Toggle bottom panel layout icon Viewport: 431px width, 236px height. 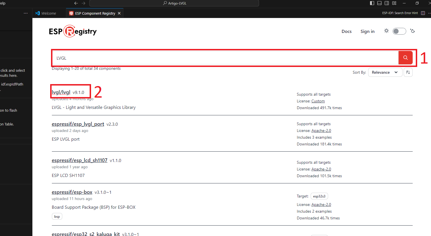pyautogui.click(x=379, y=3)
